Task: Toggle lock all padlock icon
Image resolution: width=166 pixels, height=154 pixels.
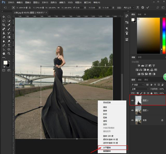Action: [151, 93]
